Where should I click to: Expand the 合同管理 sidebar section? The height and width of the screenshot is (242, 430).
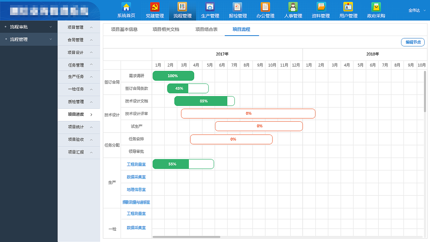coord(79,39)
